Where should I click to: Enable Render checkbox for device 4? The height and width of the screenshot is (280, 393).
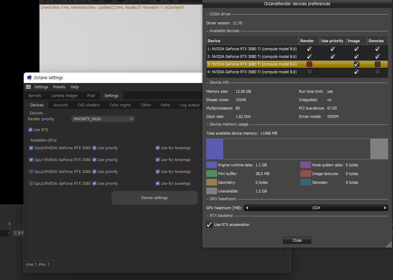[x=309, y=72]
